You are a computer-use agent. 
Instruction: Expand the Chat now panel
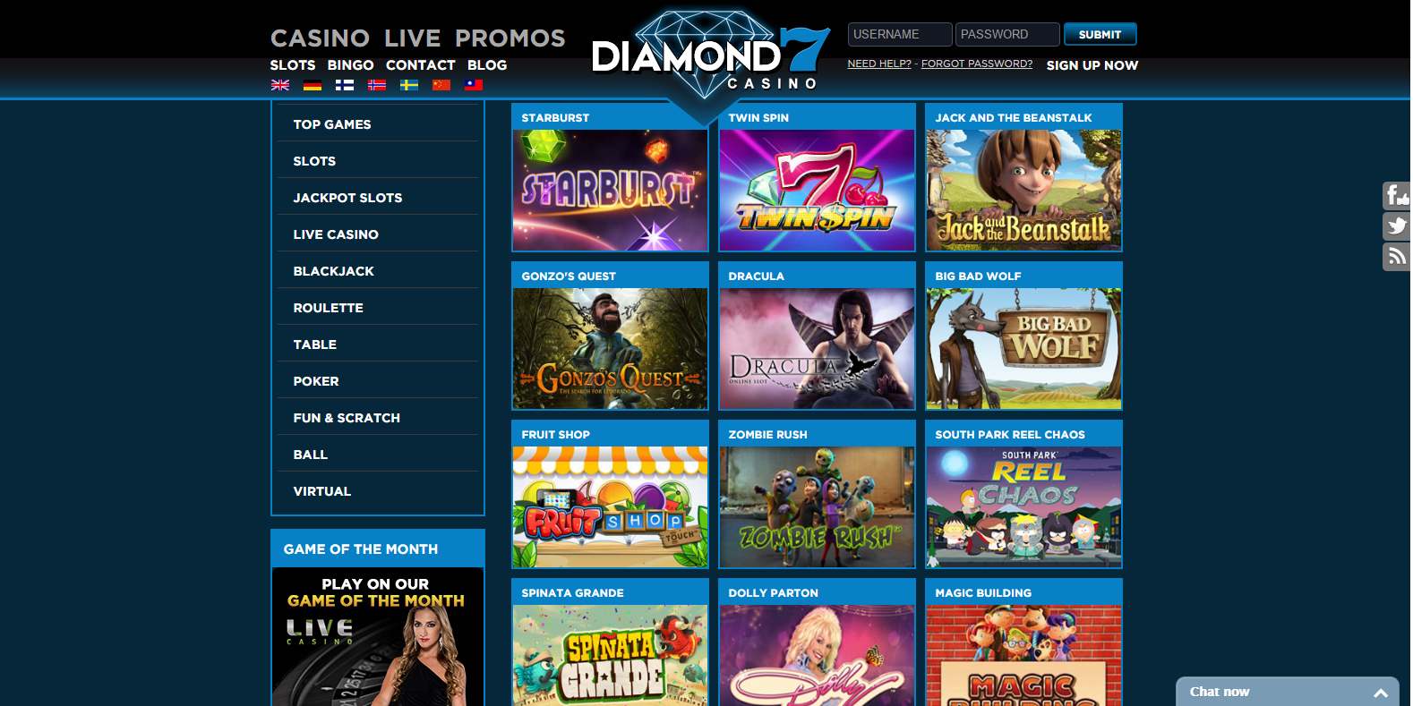[1288, 692]
